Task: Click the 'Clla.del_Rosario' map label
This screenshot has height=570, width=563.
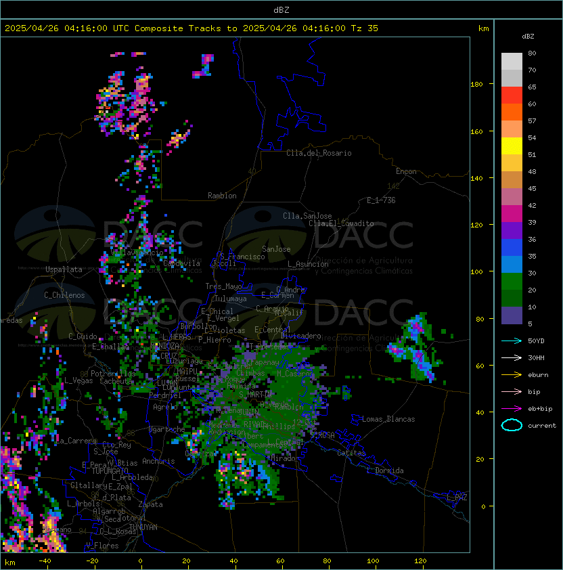Action: 319,153
